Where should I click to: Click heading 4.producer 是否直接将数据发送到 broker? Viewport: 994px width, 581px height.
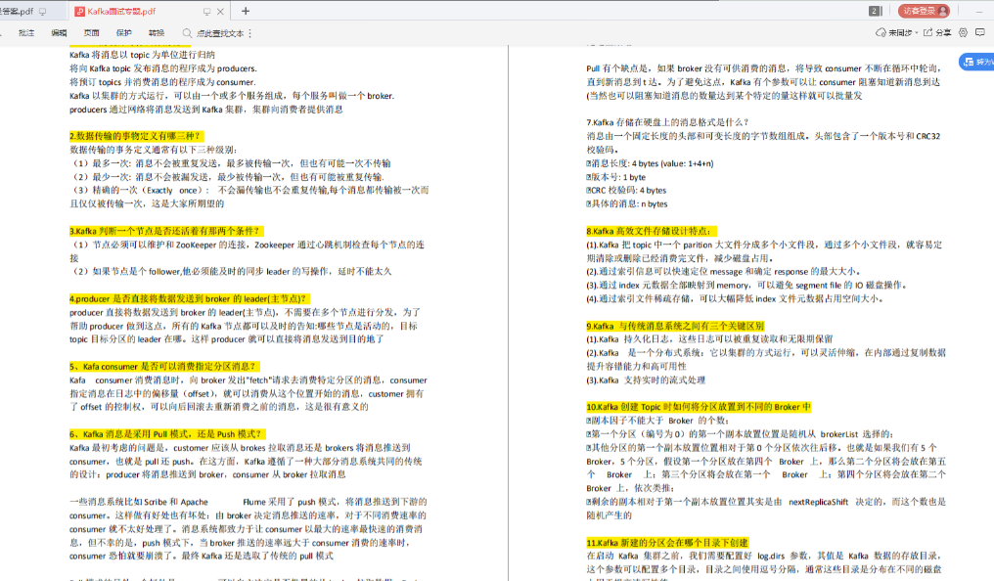coord(190,299)
